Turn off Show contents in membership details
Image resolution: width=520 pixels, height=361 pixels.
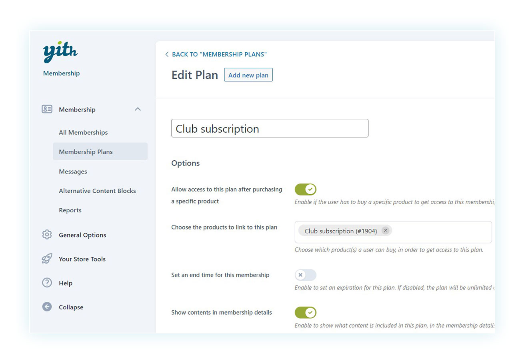coord(306,313)
